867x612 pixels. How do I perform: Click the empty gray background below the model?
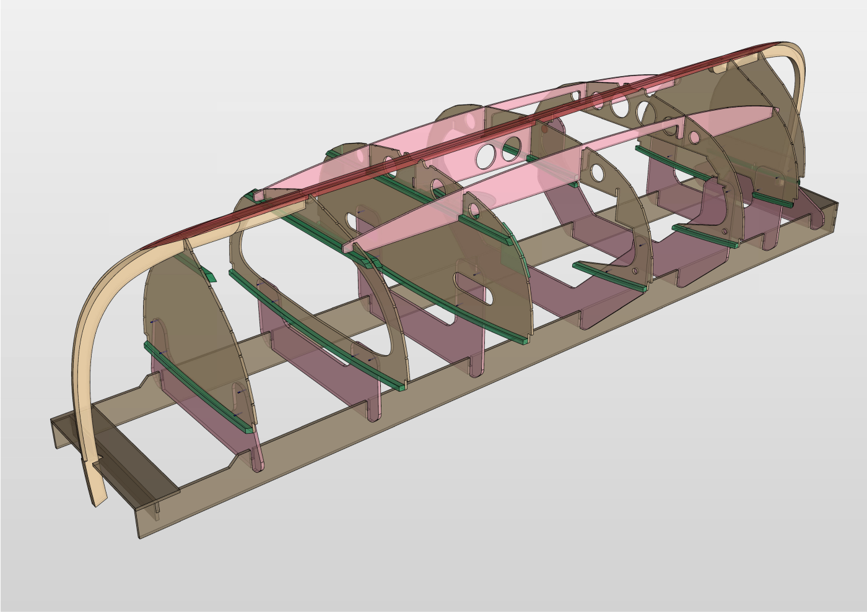[495, 545]
